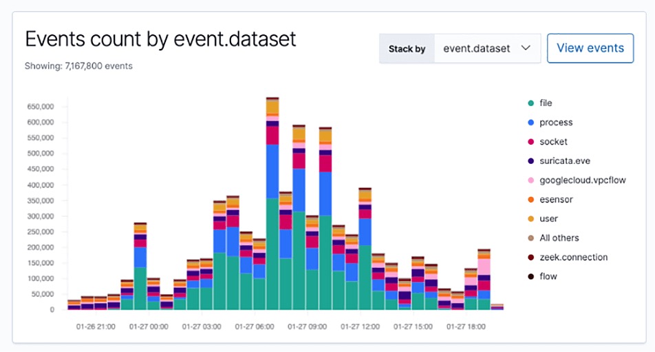
Task: Toggle the socket legend entry
Action: coord(553,142)
